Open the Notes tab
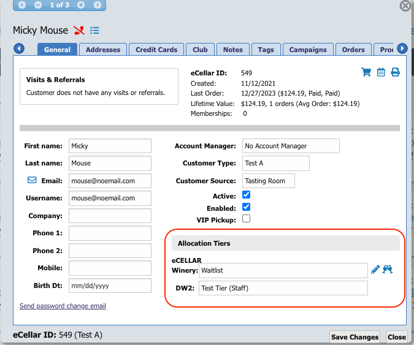Image resolution: width=414 pixels, height=345 pixels. pos(233,50)
